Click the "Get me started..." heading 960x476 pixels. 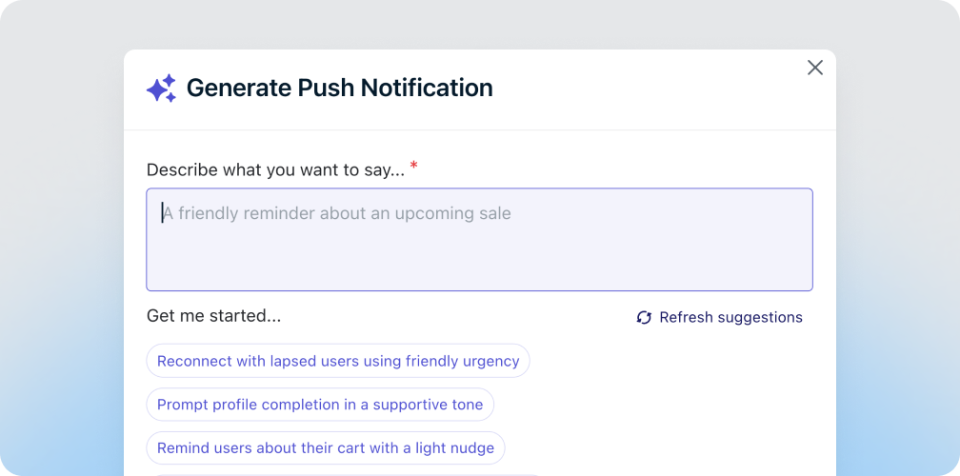click(x=213, y=316)
